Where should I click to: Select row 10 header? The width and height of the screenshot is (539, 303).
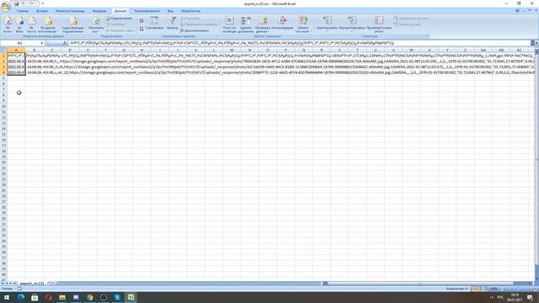click(3, 106)
